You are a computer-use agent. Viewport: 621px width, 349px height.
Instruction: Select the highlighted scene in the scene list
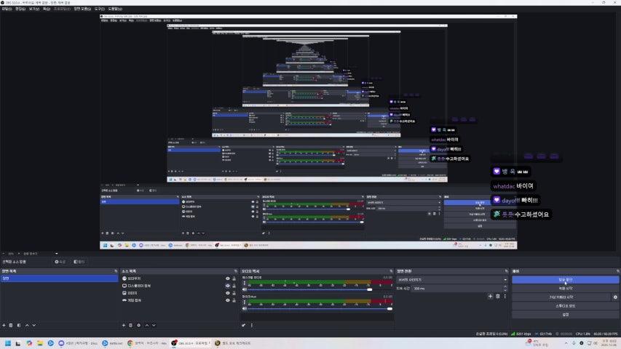(x=60, y=278)
